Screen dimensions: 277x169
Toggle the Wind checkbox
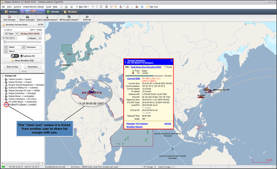(6, 47)
